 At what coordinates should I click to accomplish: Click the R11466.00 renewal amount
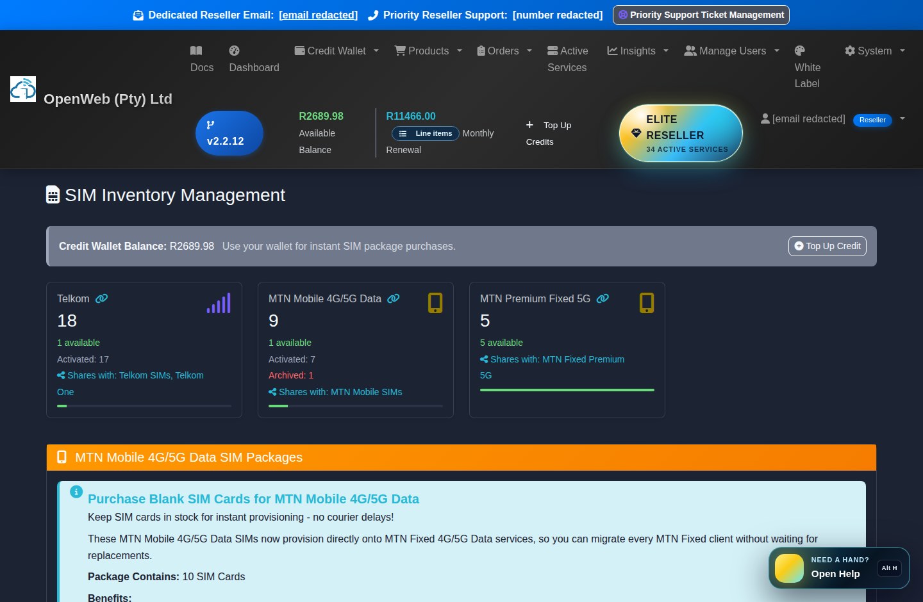pos(411,116)
